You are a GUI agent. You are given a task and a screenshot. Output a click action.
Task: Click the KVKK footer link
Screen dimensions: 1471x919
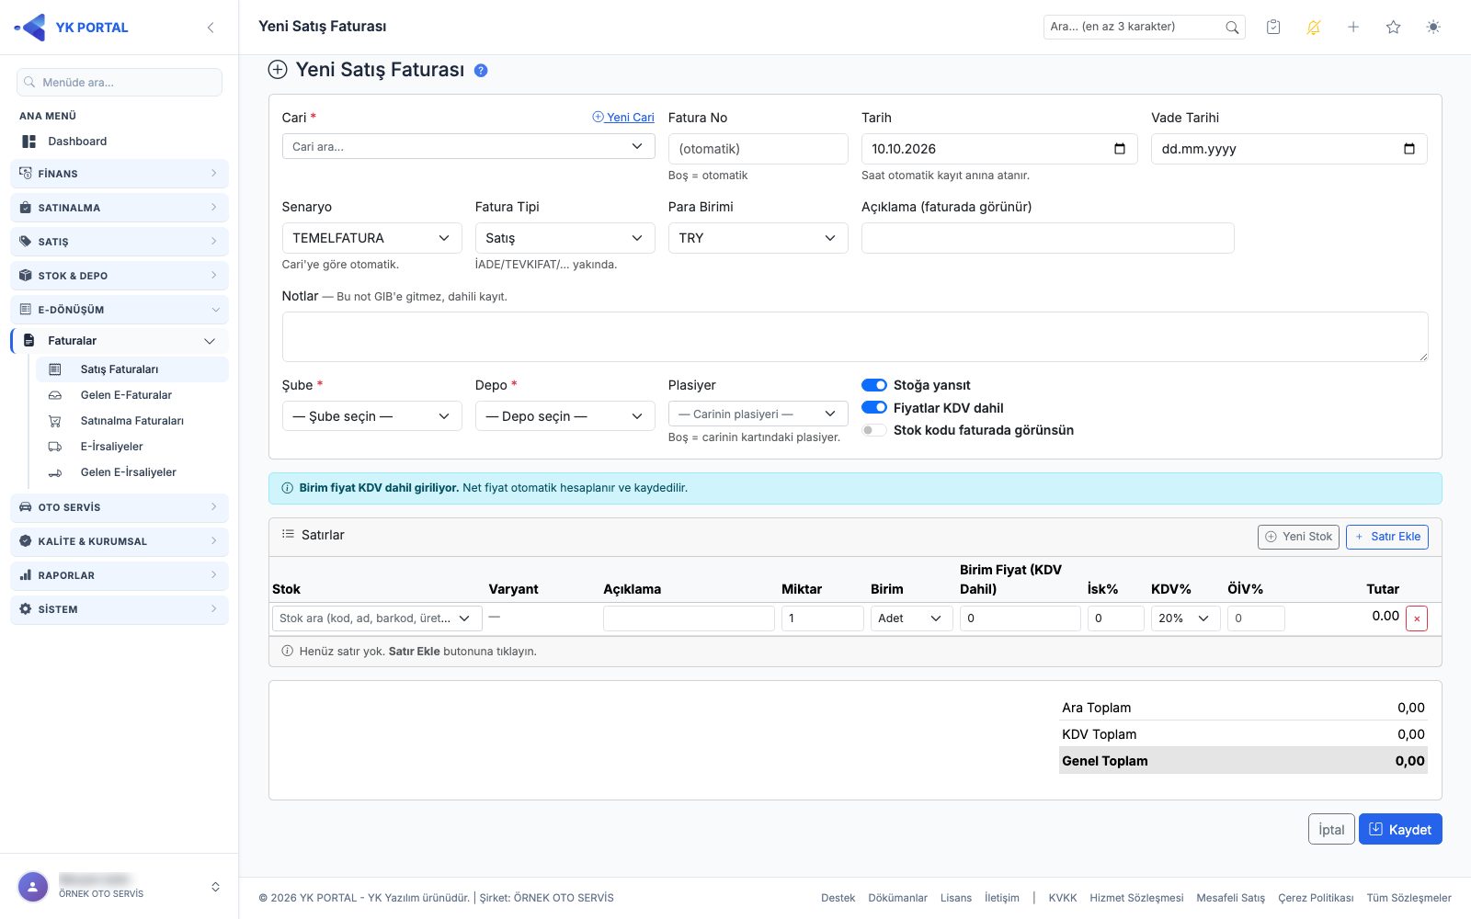click(x=1062, y=898)
